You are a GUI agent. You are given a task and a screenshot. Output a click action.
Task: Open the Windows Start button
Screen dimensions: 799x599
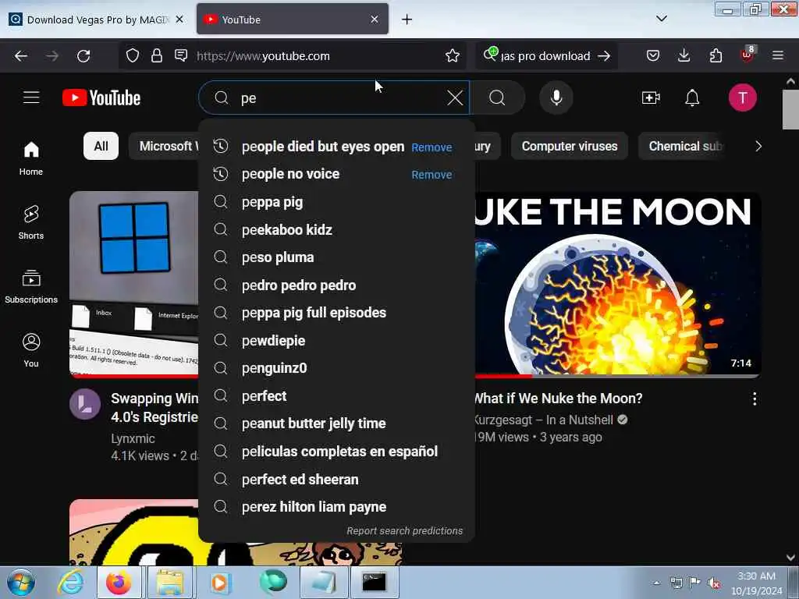(x=21, y=582)
